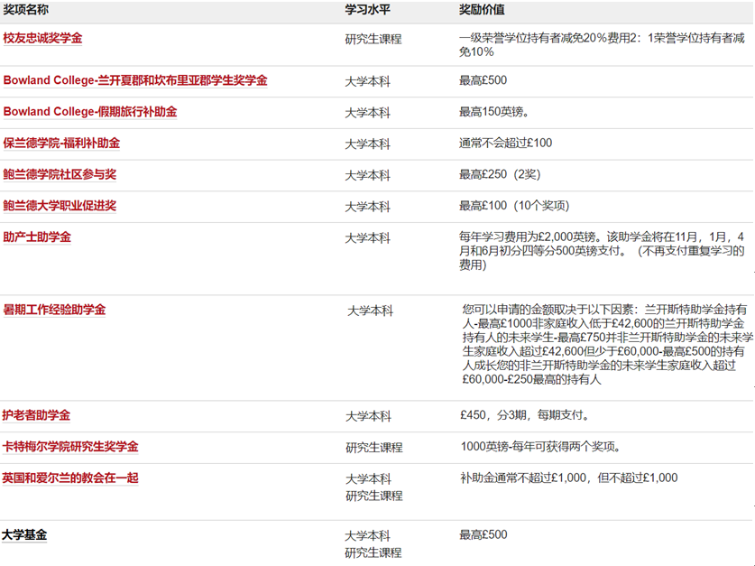Image resolution: width=755 pixels, height=566 pixels.
Task: Open the 暑期工作经验助学金 link
Action: pyautogui.click(x=54, y=310)
